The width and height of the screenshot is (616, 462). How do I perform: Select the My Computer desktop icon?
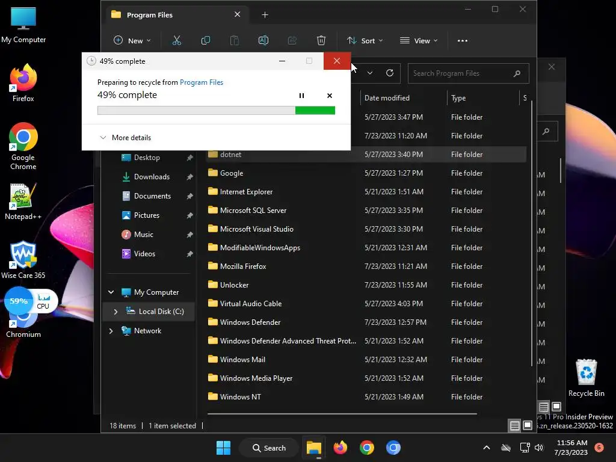[x=23, y=25]
